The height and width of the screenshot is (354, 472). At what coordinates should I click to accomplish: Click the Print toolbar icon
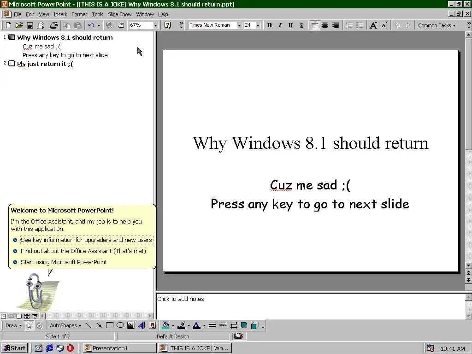tap(54, 25)
